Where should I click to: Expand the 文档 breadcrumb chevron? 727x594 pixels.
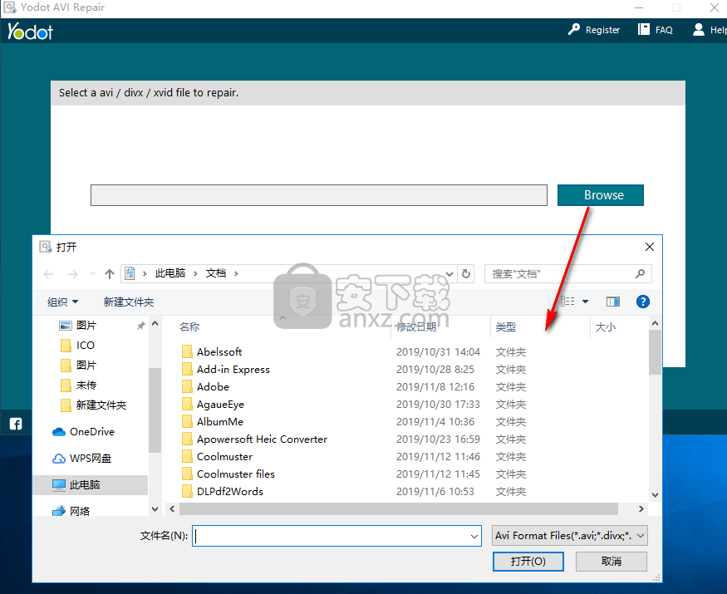236,273
